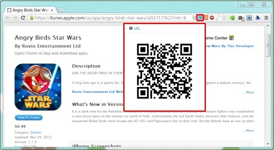This screenshot has width=274, height=150.
Task: Click the blue star square extension icon
Action: tap(250, 18)
